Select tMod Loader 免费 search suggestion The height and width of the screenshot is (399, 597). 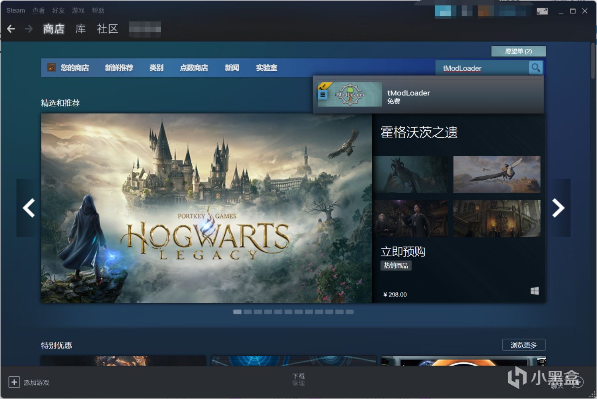428,95
